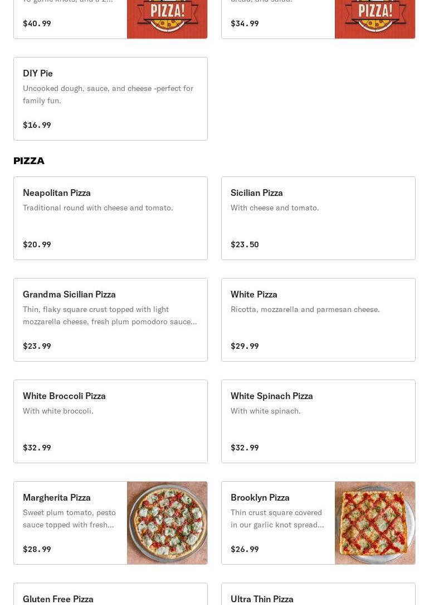
Task: Click the $16.99 DIY Pie price
Action: 37,125
